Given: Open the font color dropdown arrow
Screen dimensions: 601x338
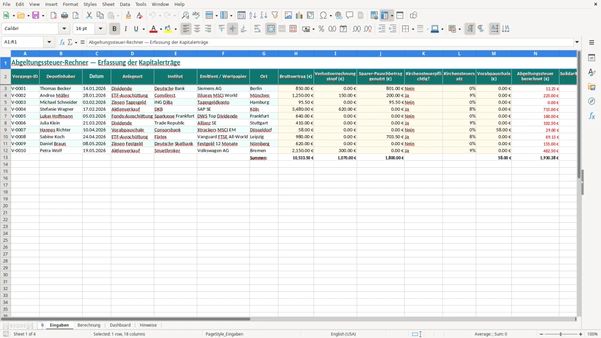Looking at the screenshot, I should pos(161,29).
